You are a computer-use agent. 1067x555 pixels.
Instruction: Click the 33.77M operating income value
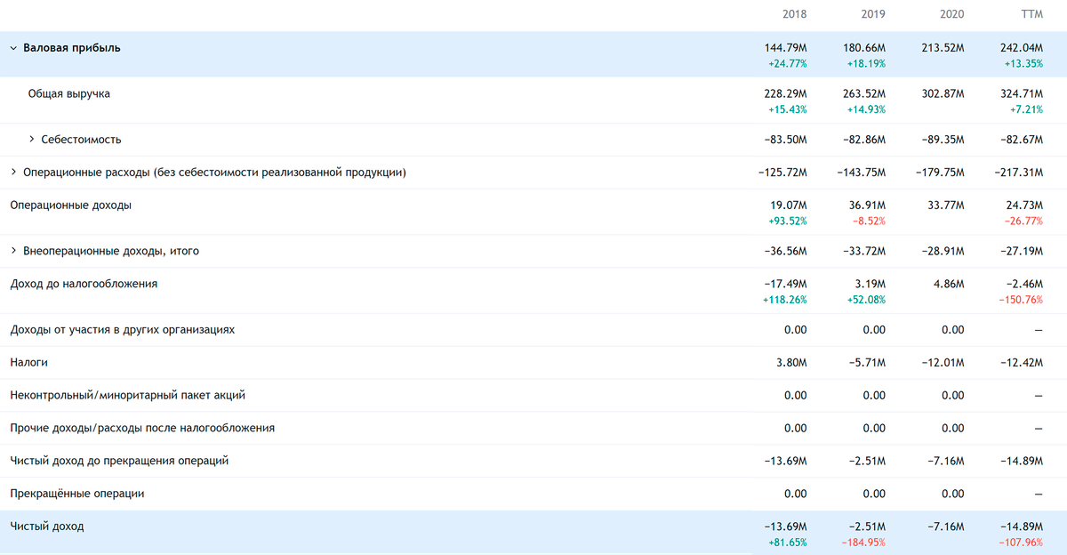[x=946, y=205]
